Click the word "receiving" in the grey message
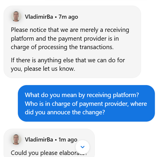Image resolution: width=159 pixels, height=157 pixels. (117, 30)
